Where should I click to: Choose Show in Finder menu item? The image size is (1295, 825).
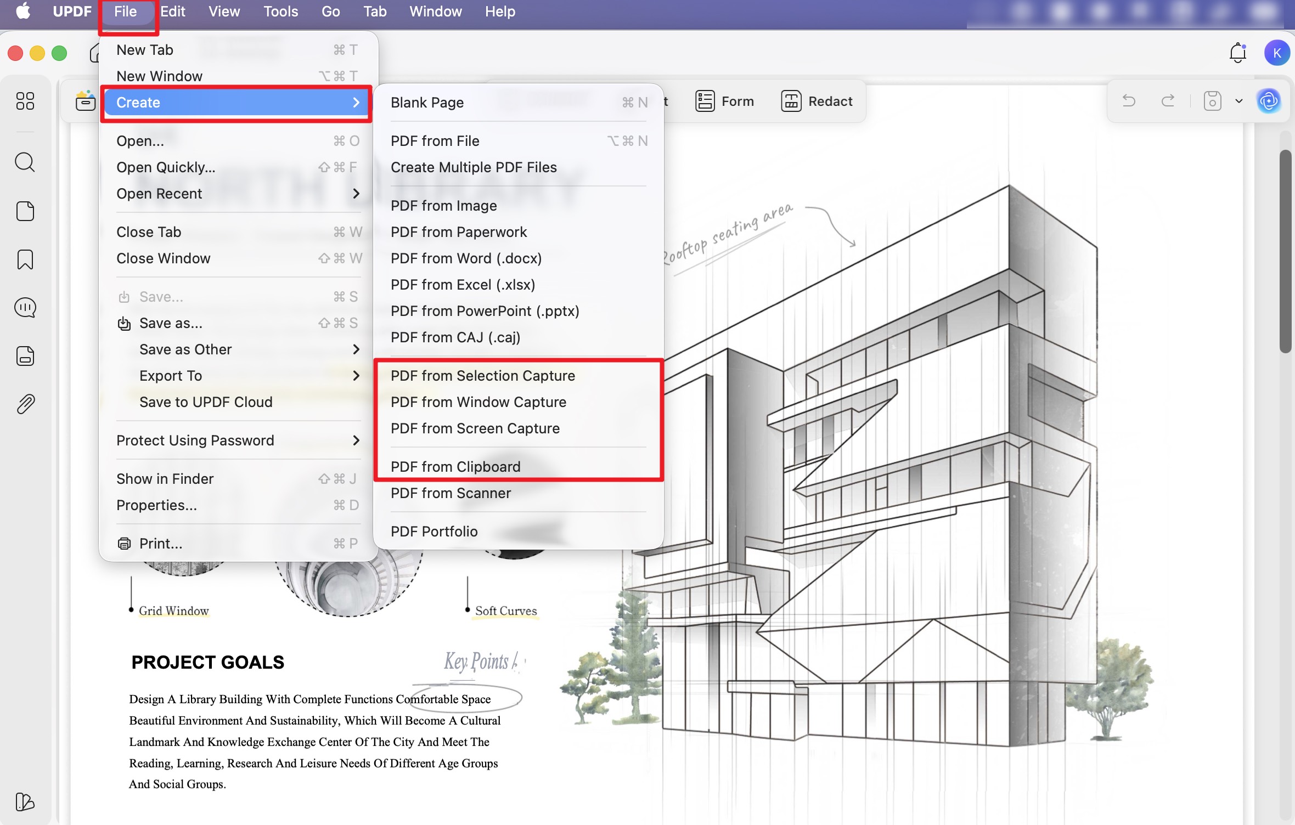(x=238, y=479)
